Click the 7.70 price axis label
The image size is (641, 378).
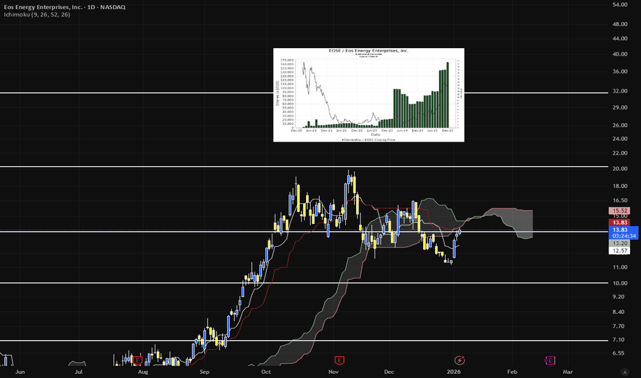click(618, 326)
